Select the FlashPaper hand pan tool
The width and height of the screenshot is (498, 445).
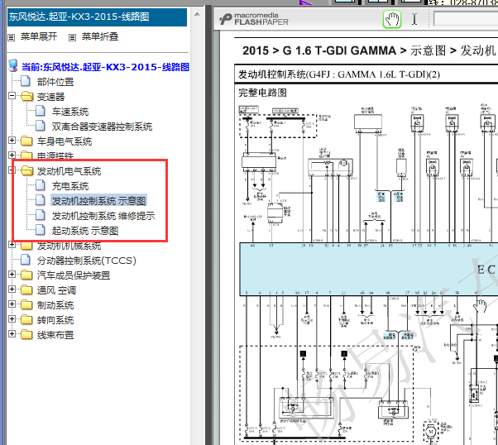[392, 19]
